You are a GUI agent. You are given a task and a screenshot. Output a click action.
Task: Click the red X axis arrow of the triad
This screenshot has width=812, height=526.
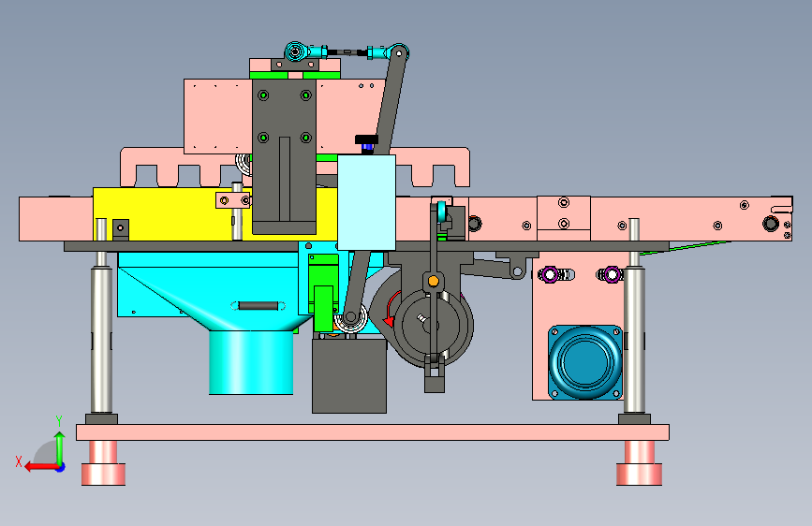40,467
